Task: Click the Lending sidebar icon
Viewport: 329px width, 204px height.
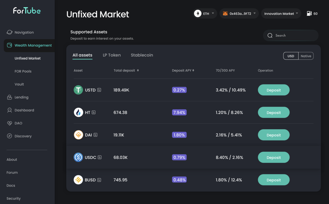Action: [x=10, y=97]
